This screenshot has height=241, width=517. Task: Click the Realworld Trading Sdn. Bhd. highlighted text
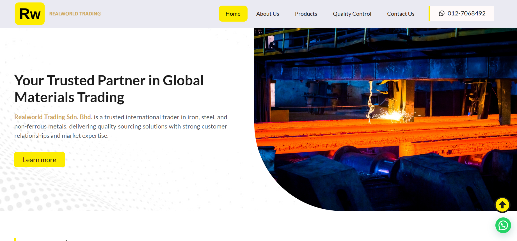(x=53, y=117)
